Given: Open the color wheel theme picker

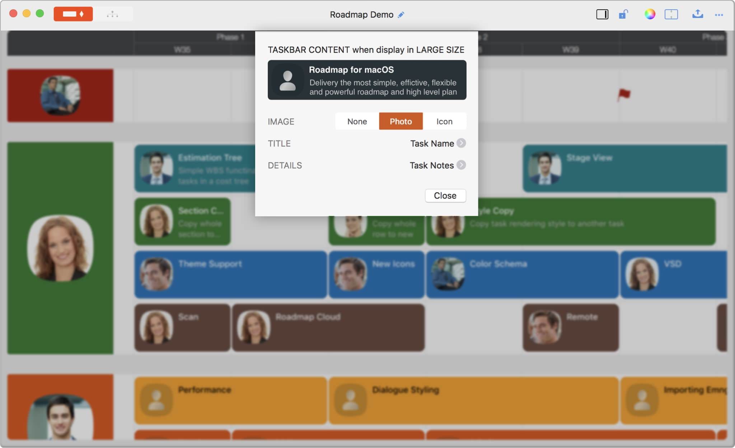Looking at the screenshot, I should point(650,14).
